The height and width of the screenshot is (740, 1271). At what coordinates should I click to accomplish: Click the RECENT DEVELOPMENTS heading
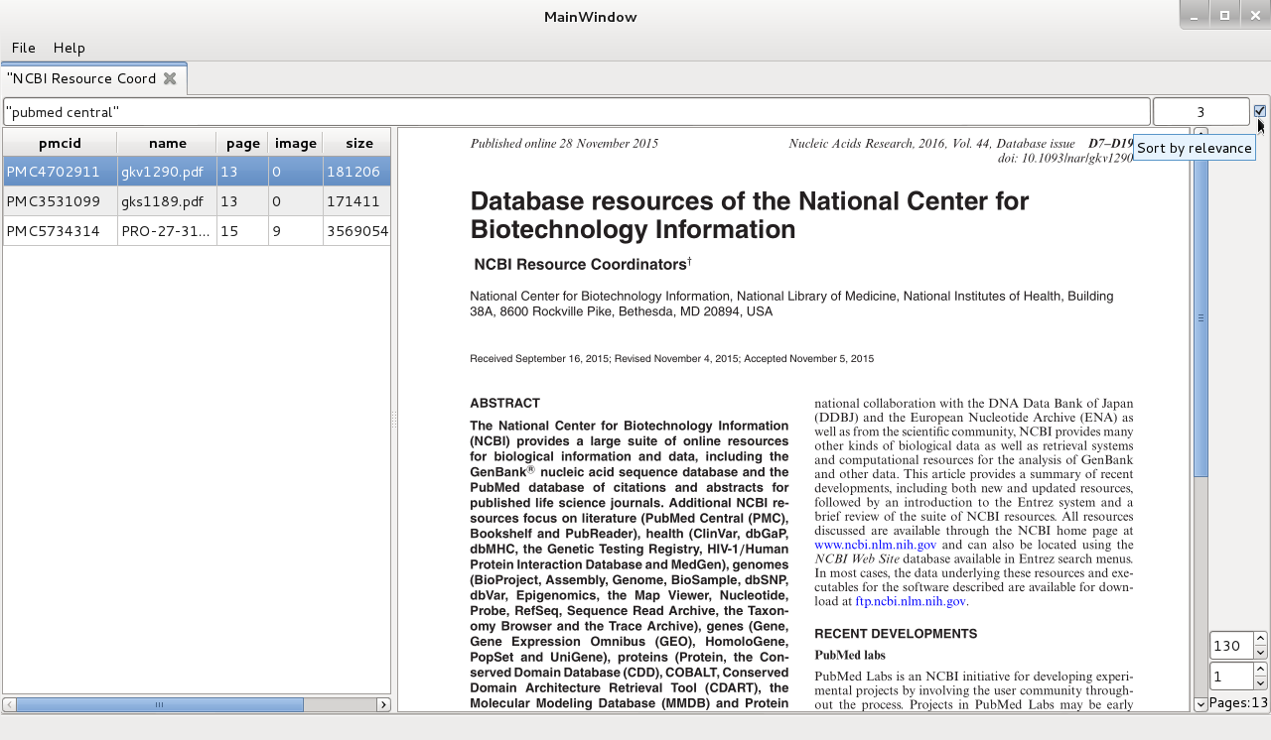tap(896, 634)
